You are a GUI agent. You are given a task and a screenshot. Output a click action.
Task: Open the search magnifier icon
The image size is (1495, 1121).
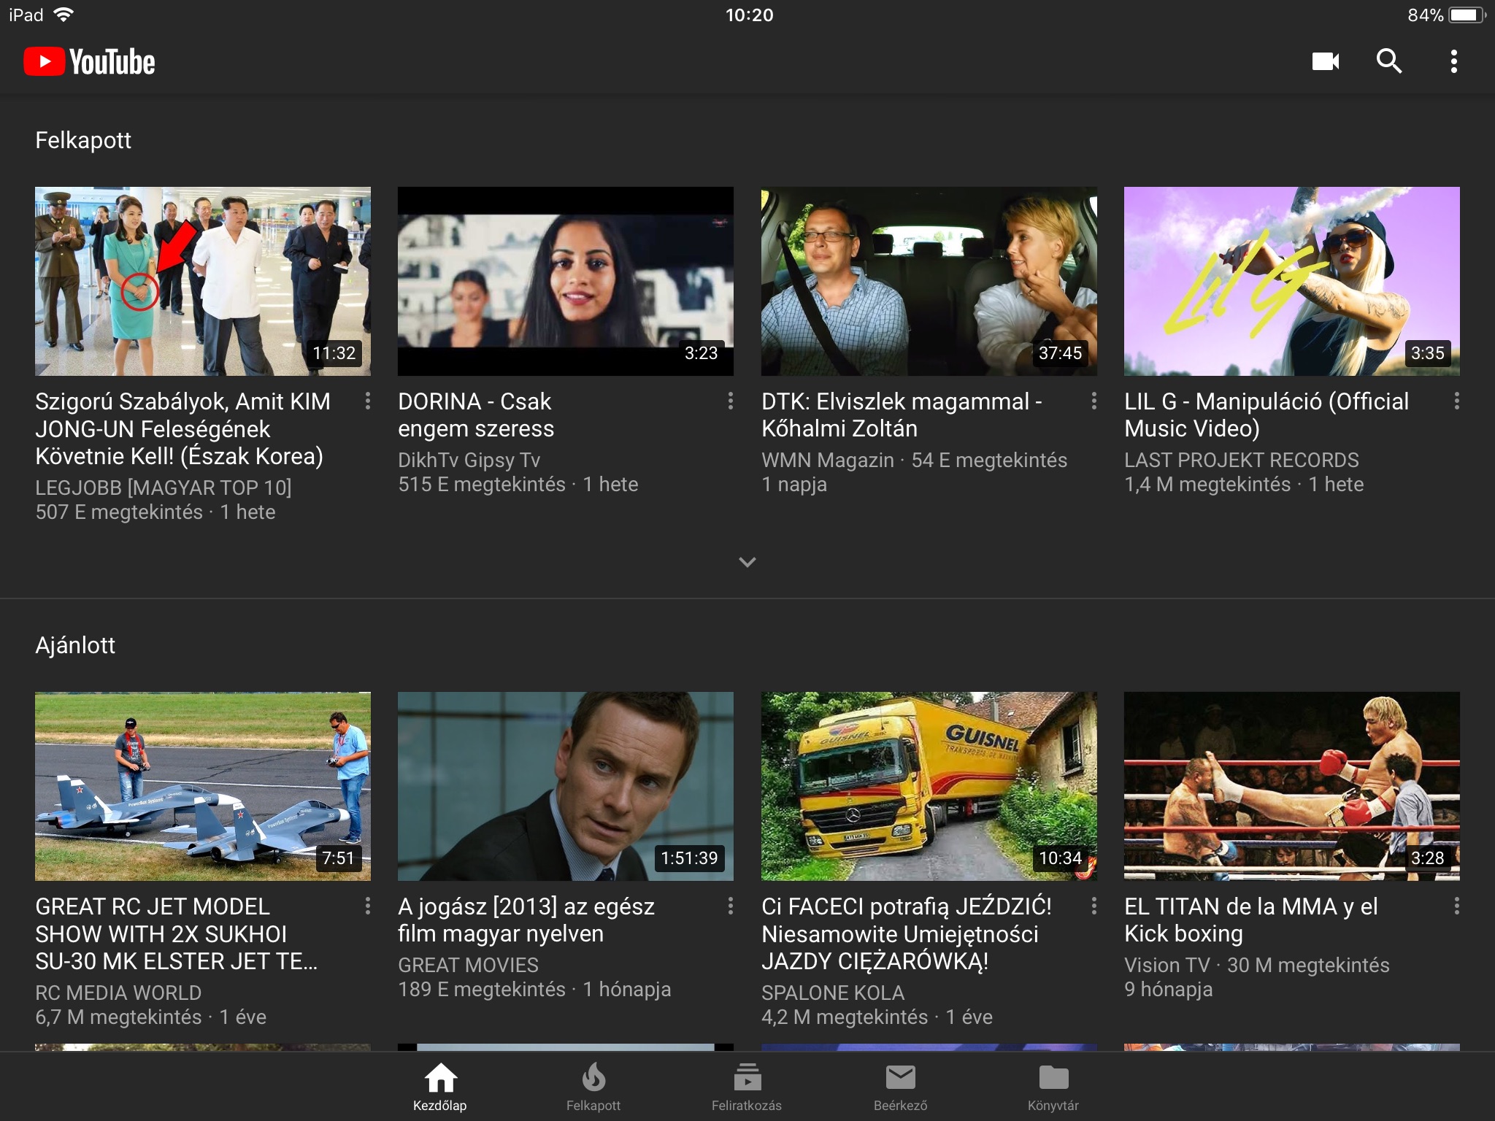coord(1389,61)
